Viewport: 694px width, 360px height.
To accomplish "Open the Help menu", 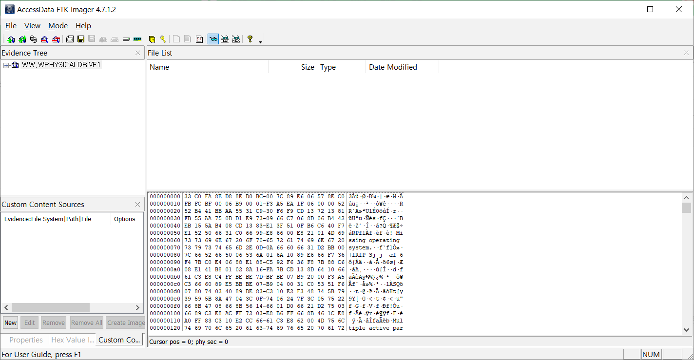I will [83, 26].
